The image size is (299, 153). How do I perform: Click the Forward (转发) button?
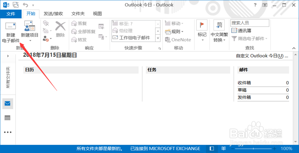pos(79,40)
